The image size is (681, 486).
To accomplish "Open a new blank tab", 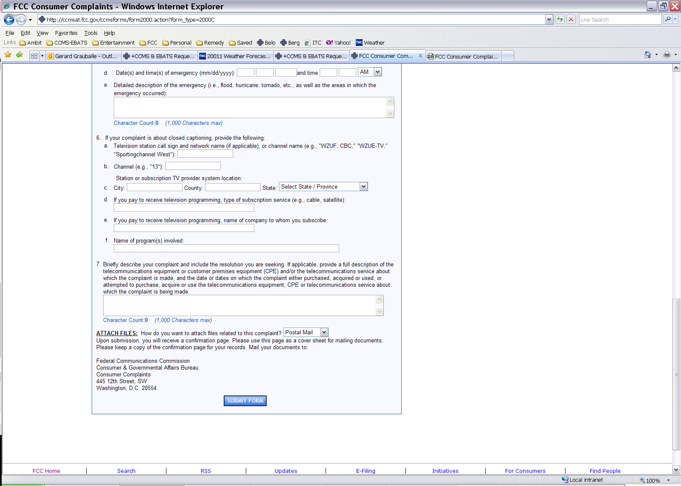I will click(508, 56).
